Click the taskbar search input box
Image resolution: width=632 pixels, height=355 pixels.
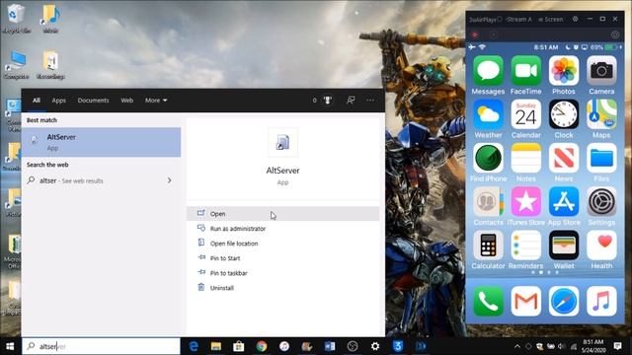point(101,346)
